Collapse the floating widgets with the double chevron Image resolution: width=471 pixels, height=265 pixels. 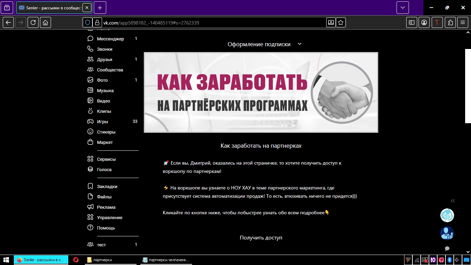452,200
